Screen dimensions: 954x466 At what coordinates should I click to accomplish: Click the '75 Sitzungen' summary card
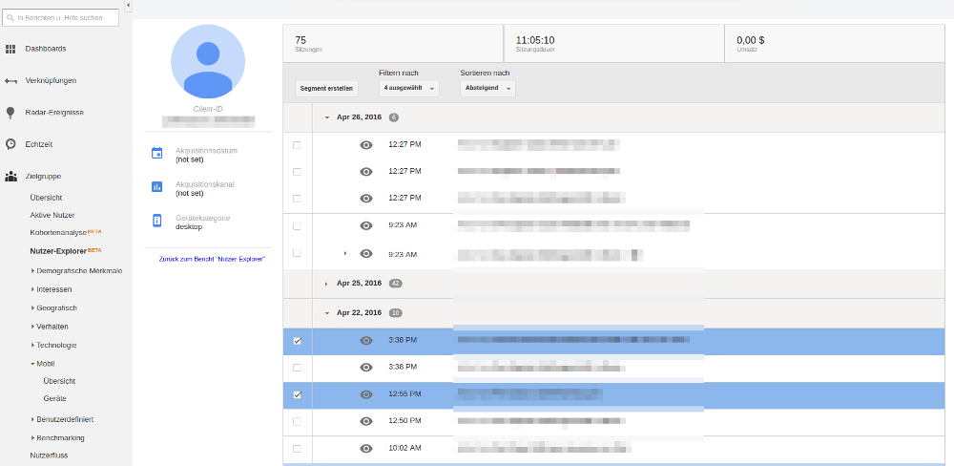[x=393, y=43]
